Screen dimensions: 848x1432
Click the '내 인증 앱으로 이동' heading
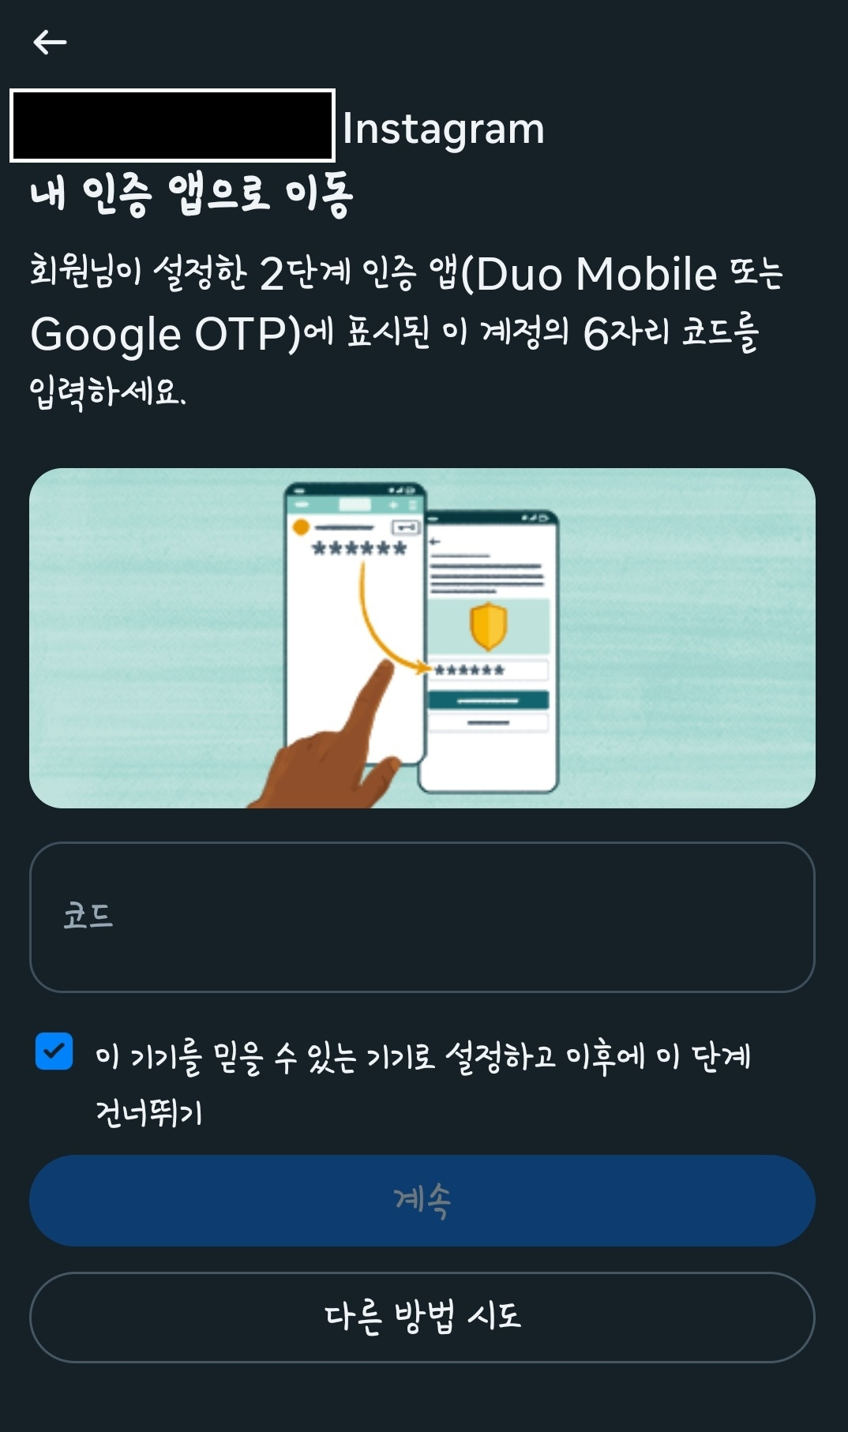click(x=192, y=195)
